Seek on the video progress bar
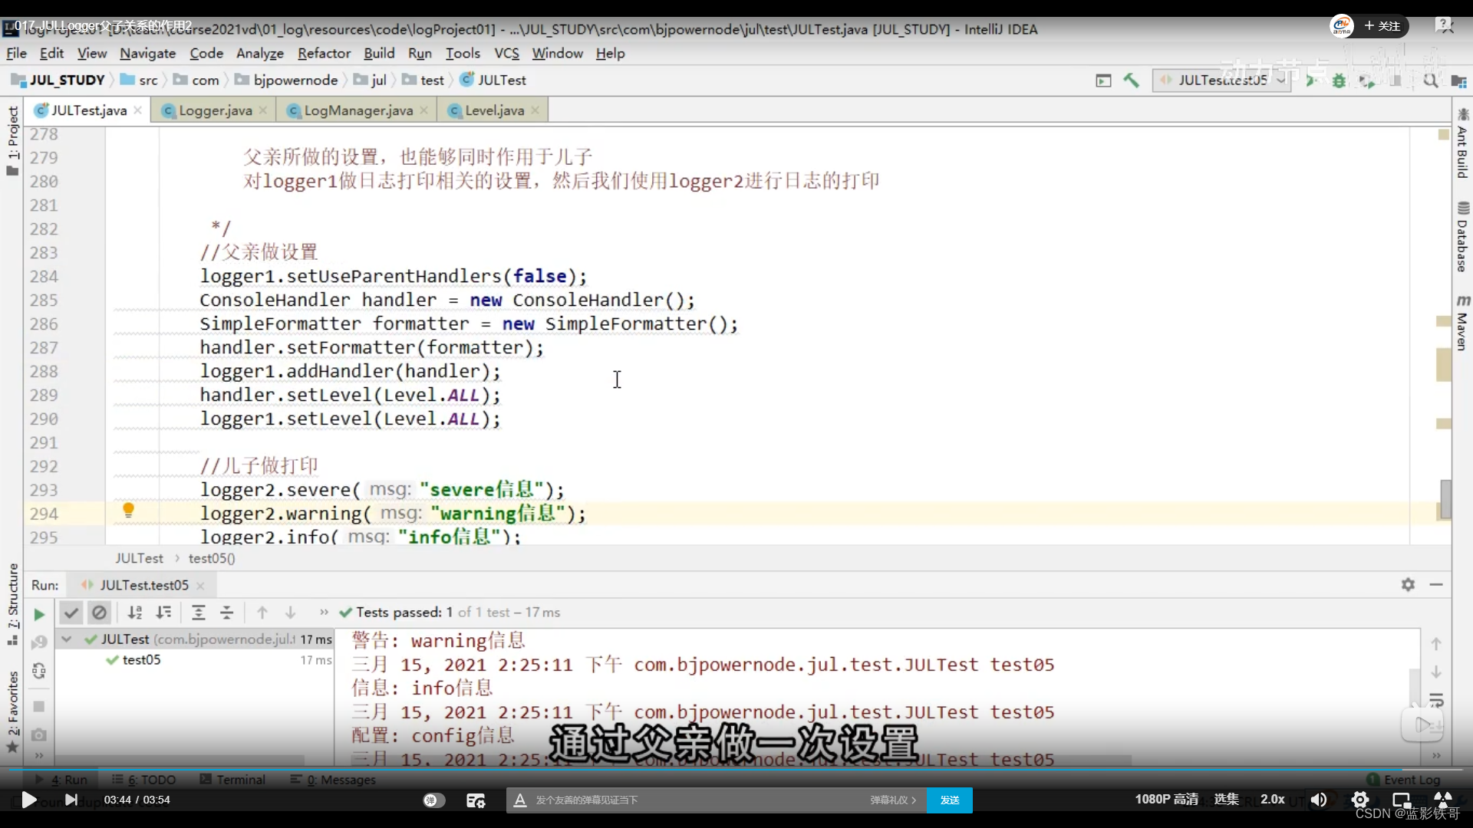 coord(736,769)
